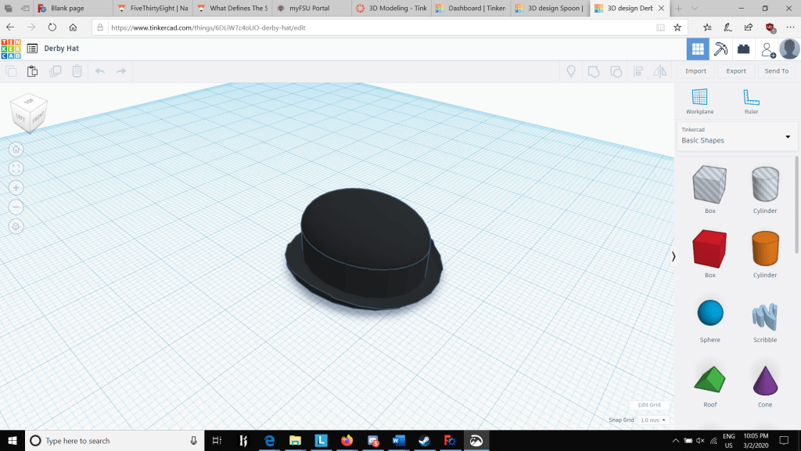Toggle perspective/orthographic view cube icon

click(x=16, y=226)
